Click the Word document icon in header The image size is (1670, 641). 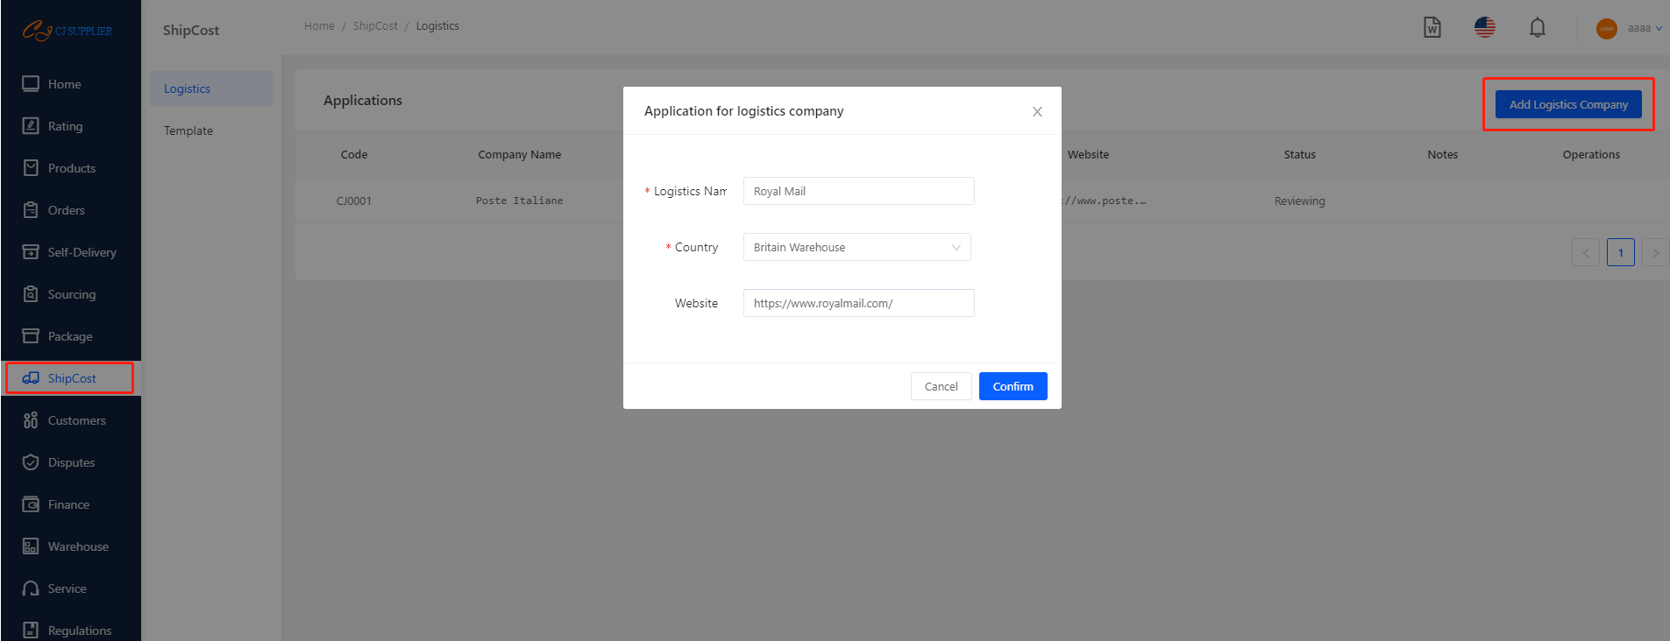pyautogui.click(x=1432, y=28)
